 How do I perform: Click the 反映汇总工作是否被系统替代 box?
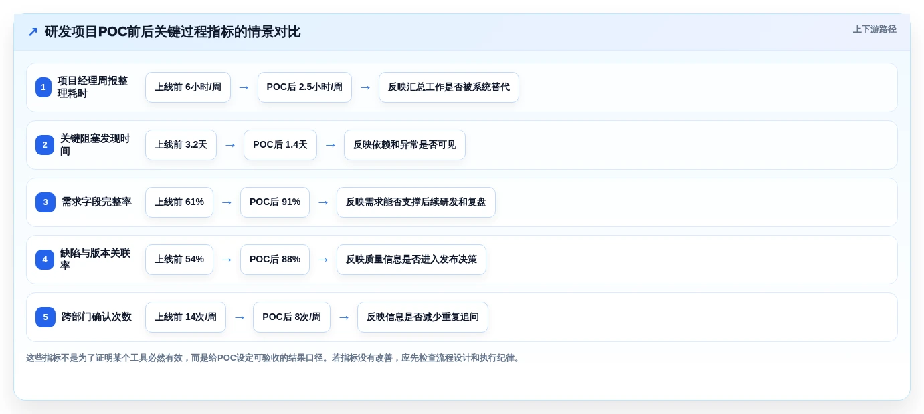point(449,87)
